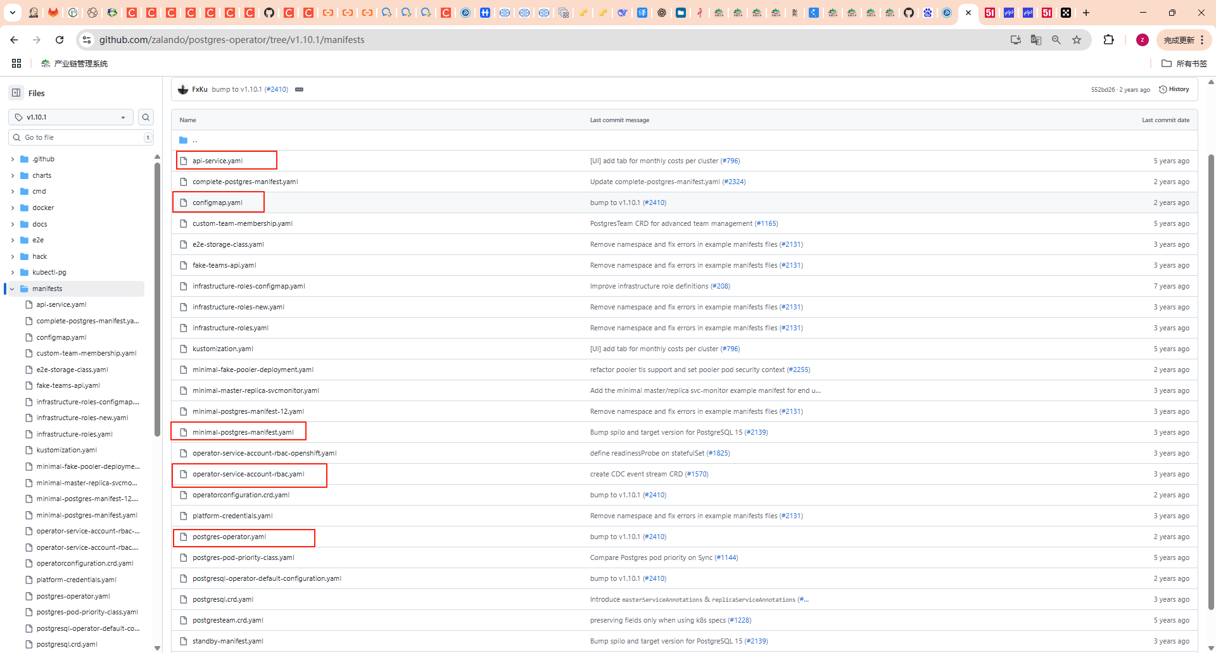Screen dimensions: 1216x653
Task: Select kustomization.yaml in the sidebar tree
Action: pyautogui.click(x=66, y=450)
